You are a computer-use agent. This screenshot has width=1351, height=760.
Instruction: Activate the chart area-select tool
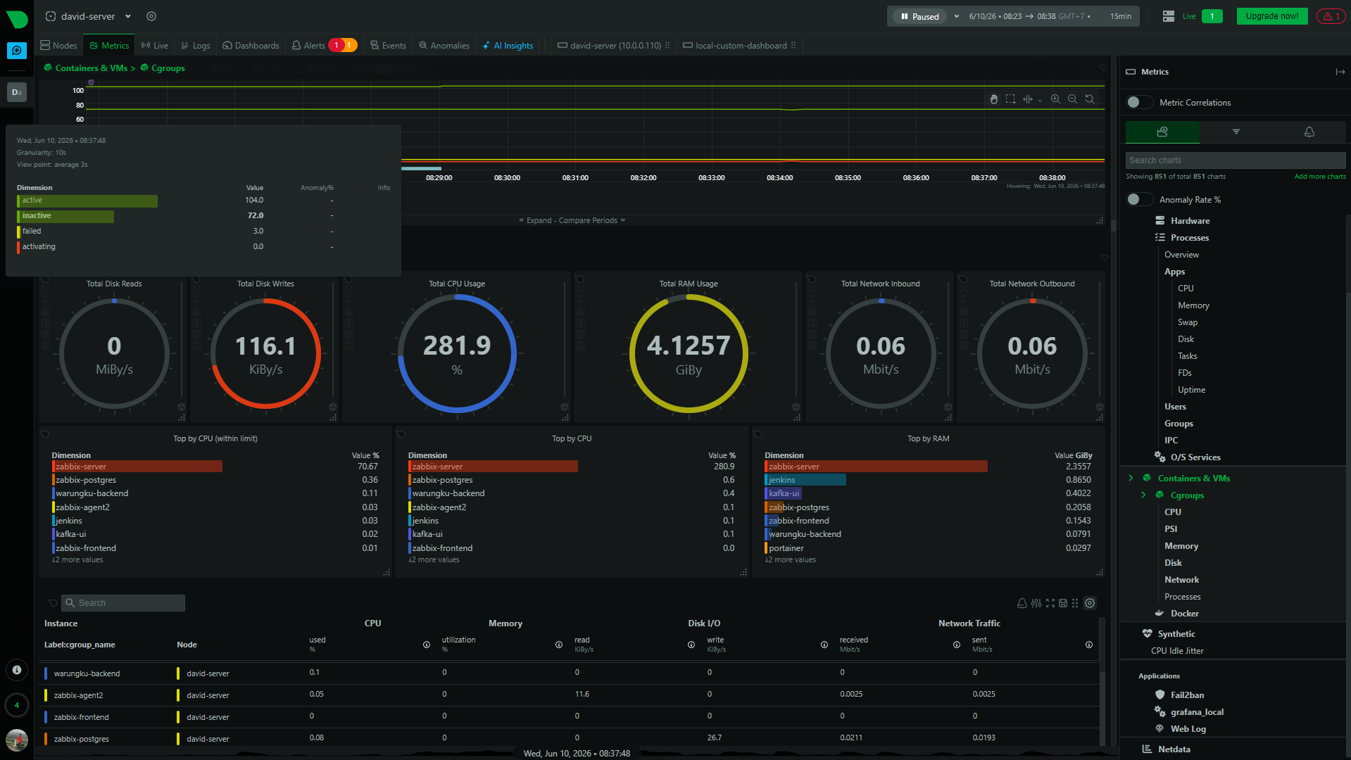[x=1010, y=99]
